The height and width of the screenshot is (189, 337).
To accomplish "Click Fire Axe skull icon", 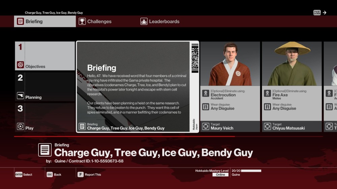I will pyautogui.click(x=267, y=93).
